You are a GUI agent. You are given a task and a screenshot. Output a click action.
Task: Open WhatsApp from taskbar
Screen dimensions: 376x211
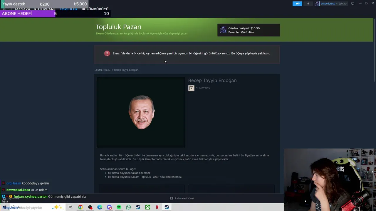click(x=128, y=207)
